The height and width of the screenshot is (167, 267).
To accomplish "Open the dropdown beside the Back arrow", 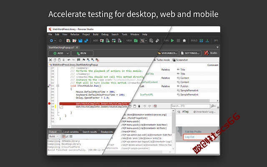I will pos(55,40).
